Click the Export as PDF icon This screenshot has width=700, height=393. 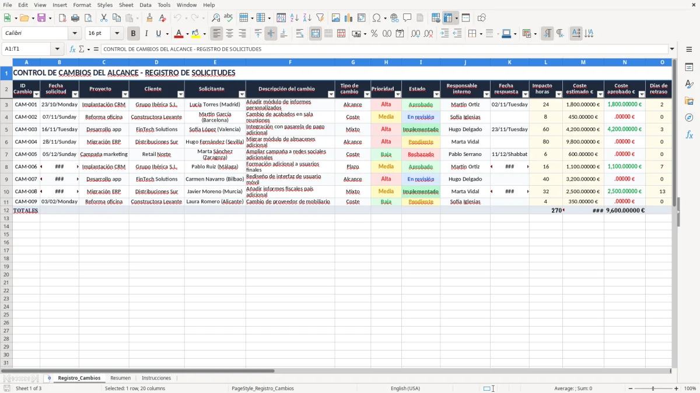62,18
